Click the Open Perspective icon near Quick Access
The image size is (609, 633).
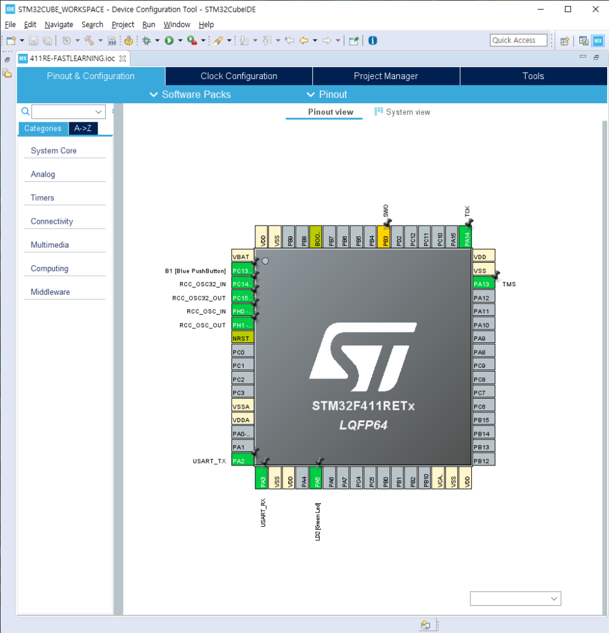pos(564,41)
